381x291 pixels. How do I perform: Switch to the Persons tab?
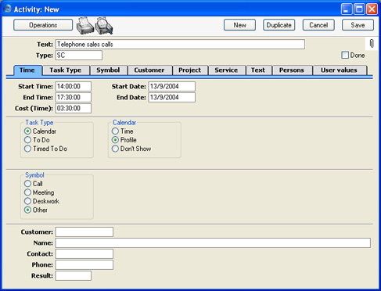292,70
